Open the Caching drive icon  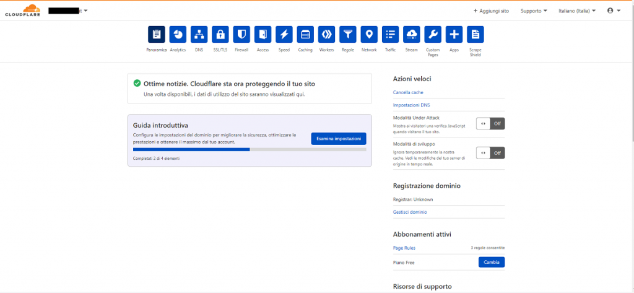305,35
